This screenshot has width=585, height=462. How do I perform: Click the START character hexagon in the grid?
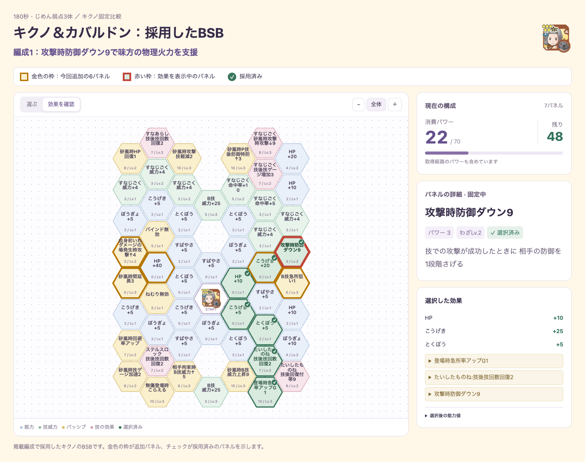(x=211, y=299)
